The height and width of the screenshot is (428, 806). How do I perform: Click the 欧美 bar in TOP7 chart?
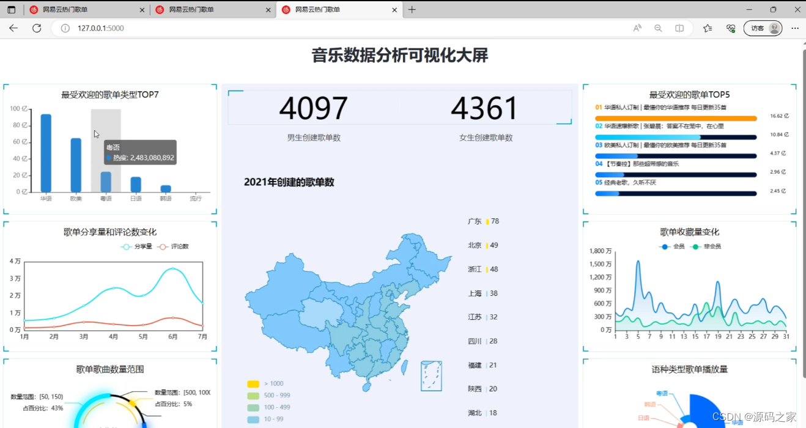76,165
